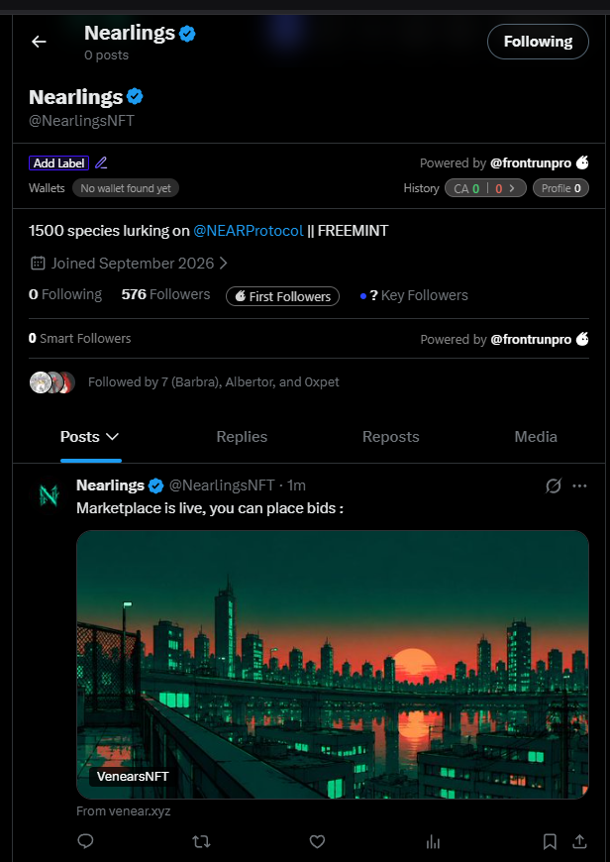Click the Add Label button
610x862 pixels.
(x=58, y=163)
